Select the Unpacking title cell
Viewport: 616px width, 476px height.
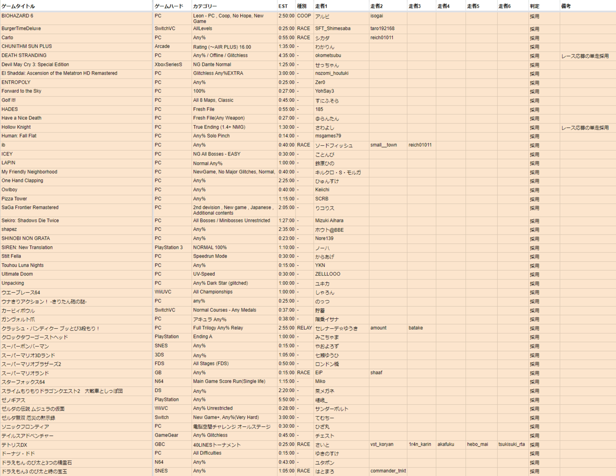(76, 283)
